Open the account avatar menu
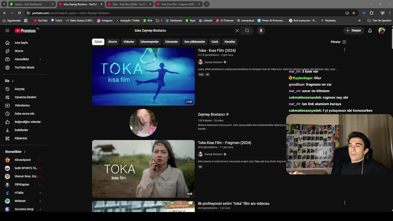Image resolution: width=393 pixels, height=221 pixels. tap(382, 30)
